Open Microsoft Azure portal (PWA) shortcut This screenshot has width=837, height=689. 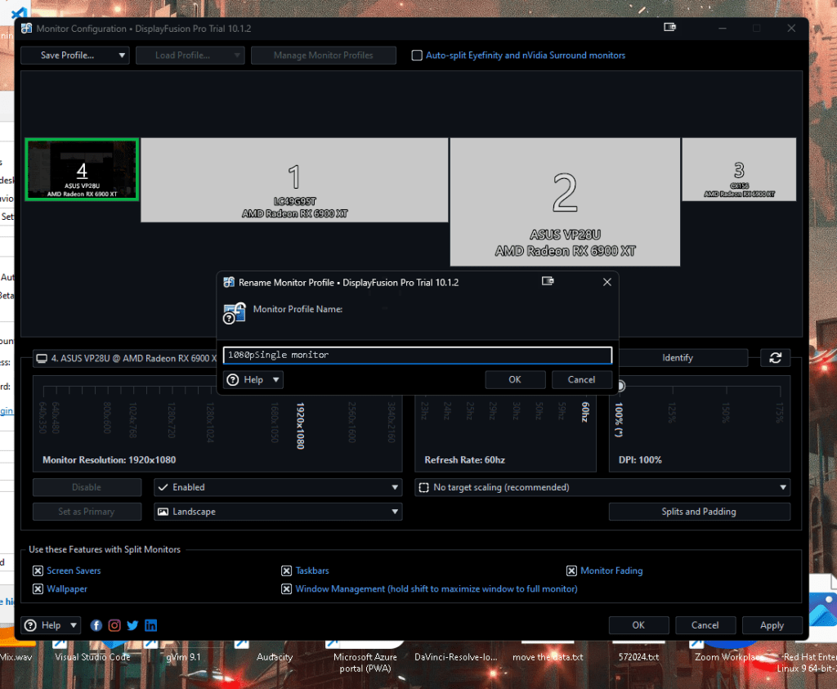tap(365, 662)
